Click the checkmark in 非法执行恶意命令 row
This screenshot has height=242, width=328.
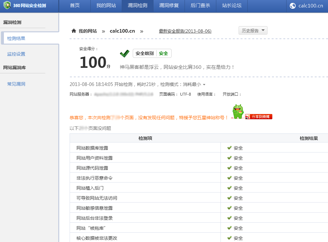pyautogui.click(x=230, y=178)
